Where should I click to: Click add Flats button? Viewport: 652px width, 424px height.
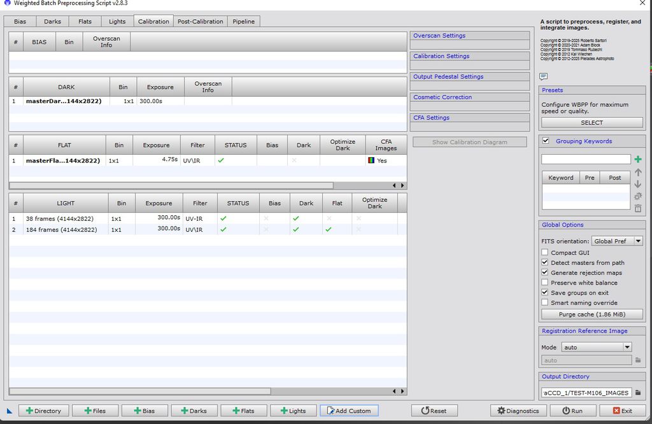coord(244,411)
